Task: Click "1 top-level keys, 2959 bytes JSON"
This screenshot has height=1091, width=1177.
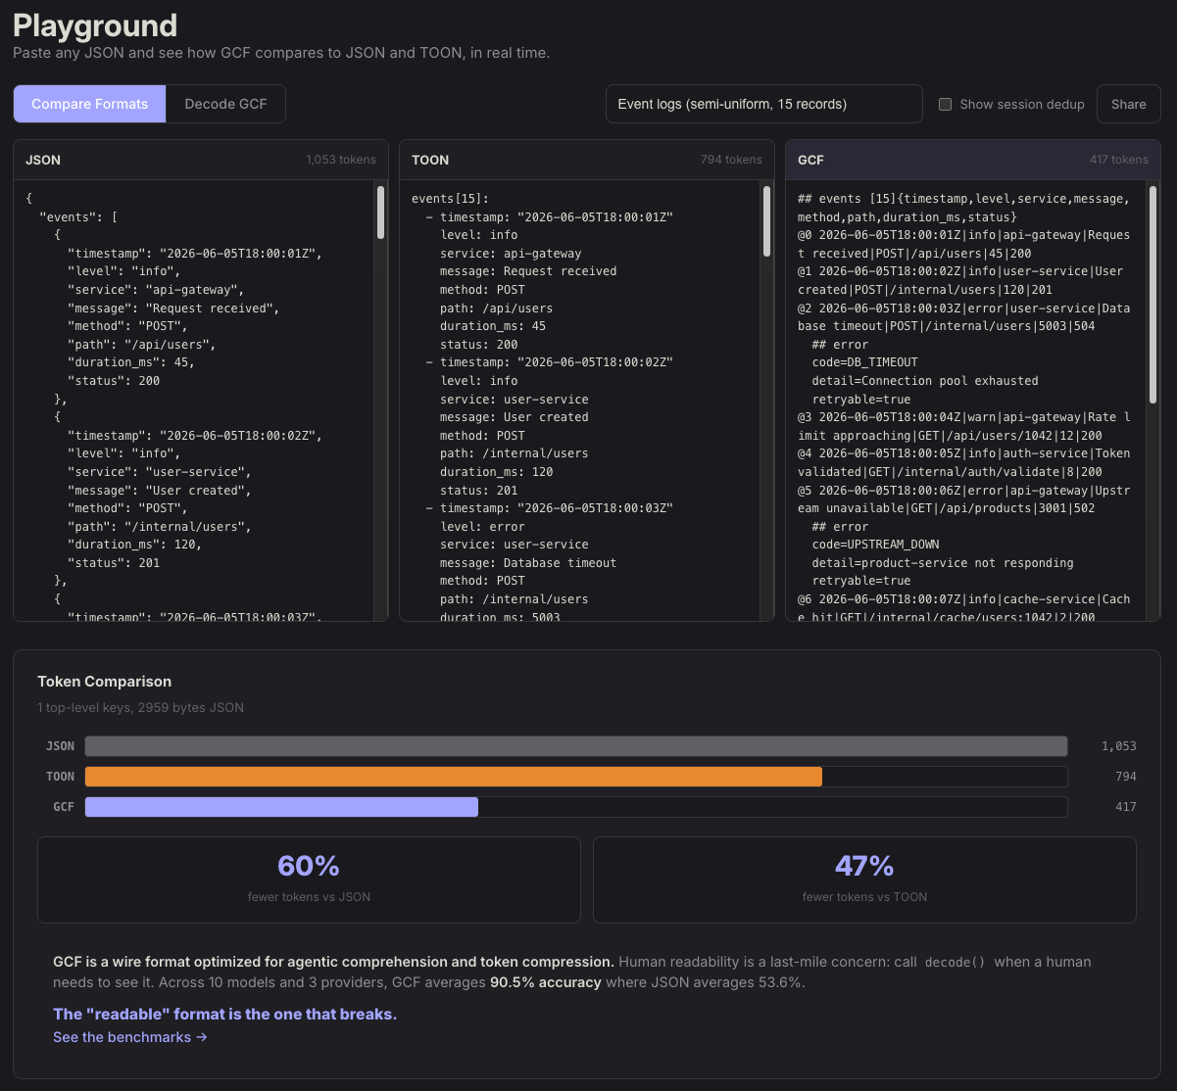Action: (140, 707)
